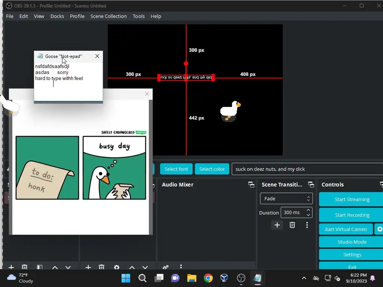Add a source with the plus beside the gear
This screenshot has width=383, height=287.
point(88,267)
